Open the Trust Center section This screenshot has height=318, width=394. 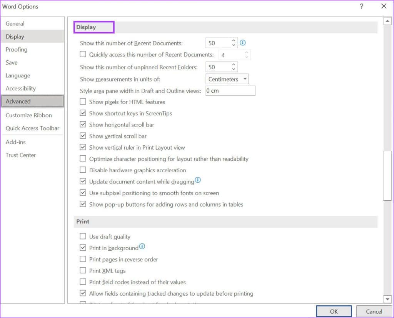pyautogui.click(x=20, y=155)
